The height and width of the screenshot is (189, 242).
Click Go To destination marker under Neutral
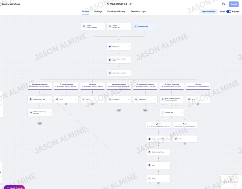[x=92, y=104]
